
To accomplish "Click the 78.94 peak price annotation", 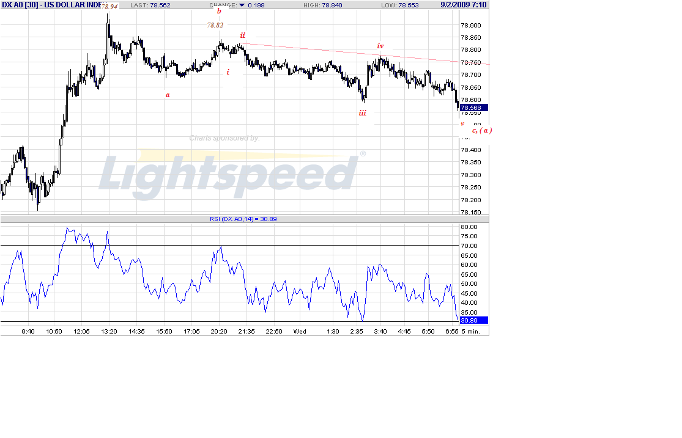I will point(109,7).
